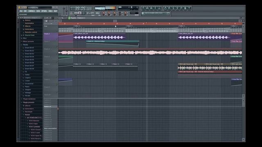
Task: Expand the Plugin database folder
Action: 29,99
